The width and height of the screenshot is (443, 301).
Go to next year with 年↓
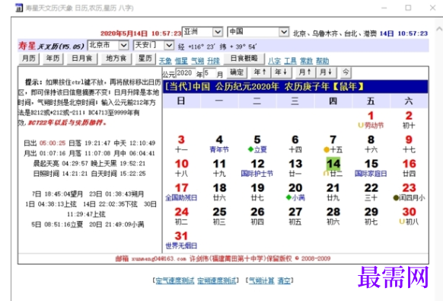(x=282, y=72)
